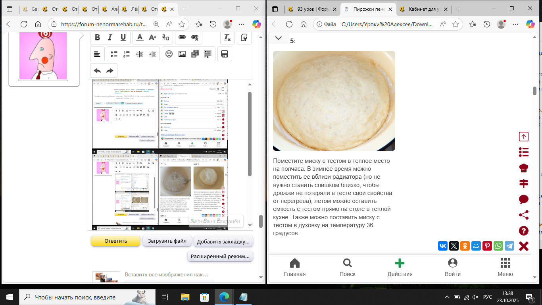Toggle italic formatting
Image resolution: width=542 pixels, height=305 pixels.
[110, 37]
